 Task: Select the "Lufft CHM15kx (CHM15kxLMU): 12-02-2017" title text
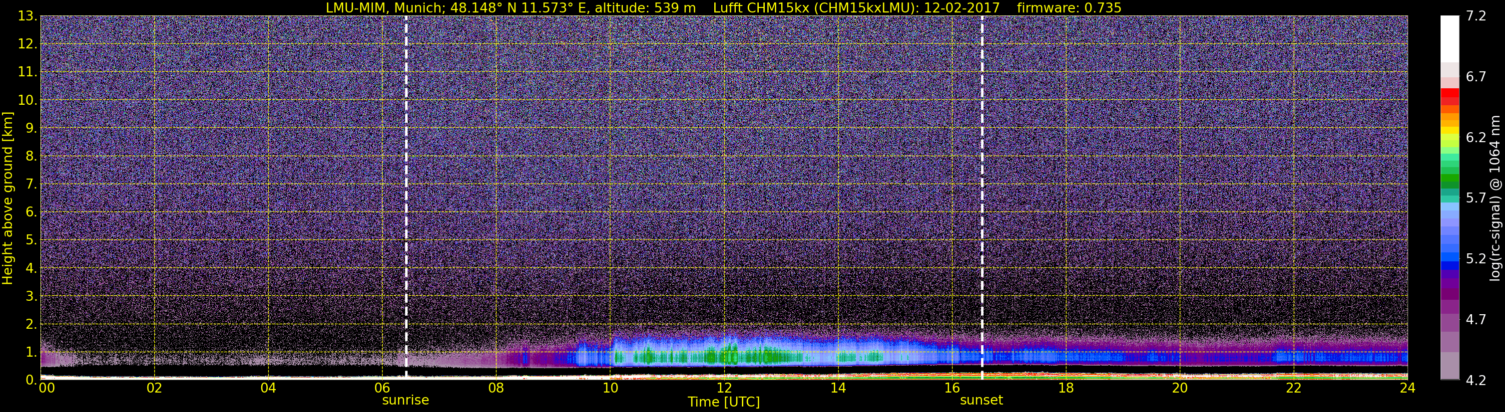(857, 7)
